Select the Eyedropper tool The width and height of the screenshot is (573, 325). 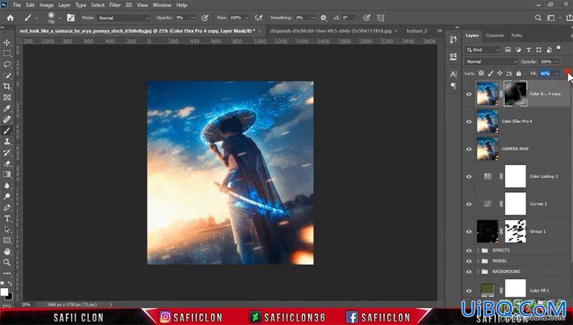point(7,109)
